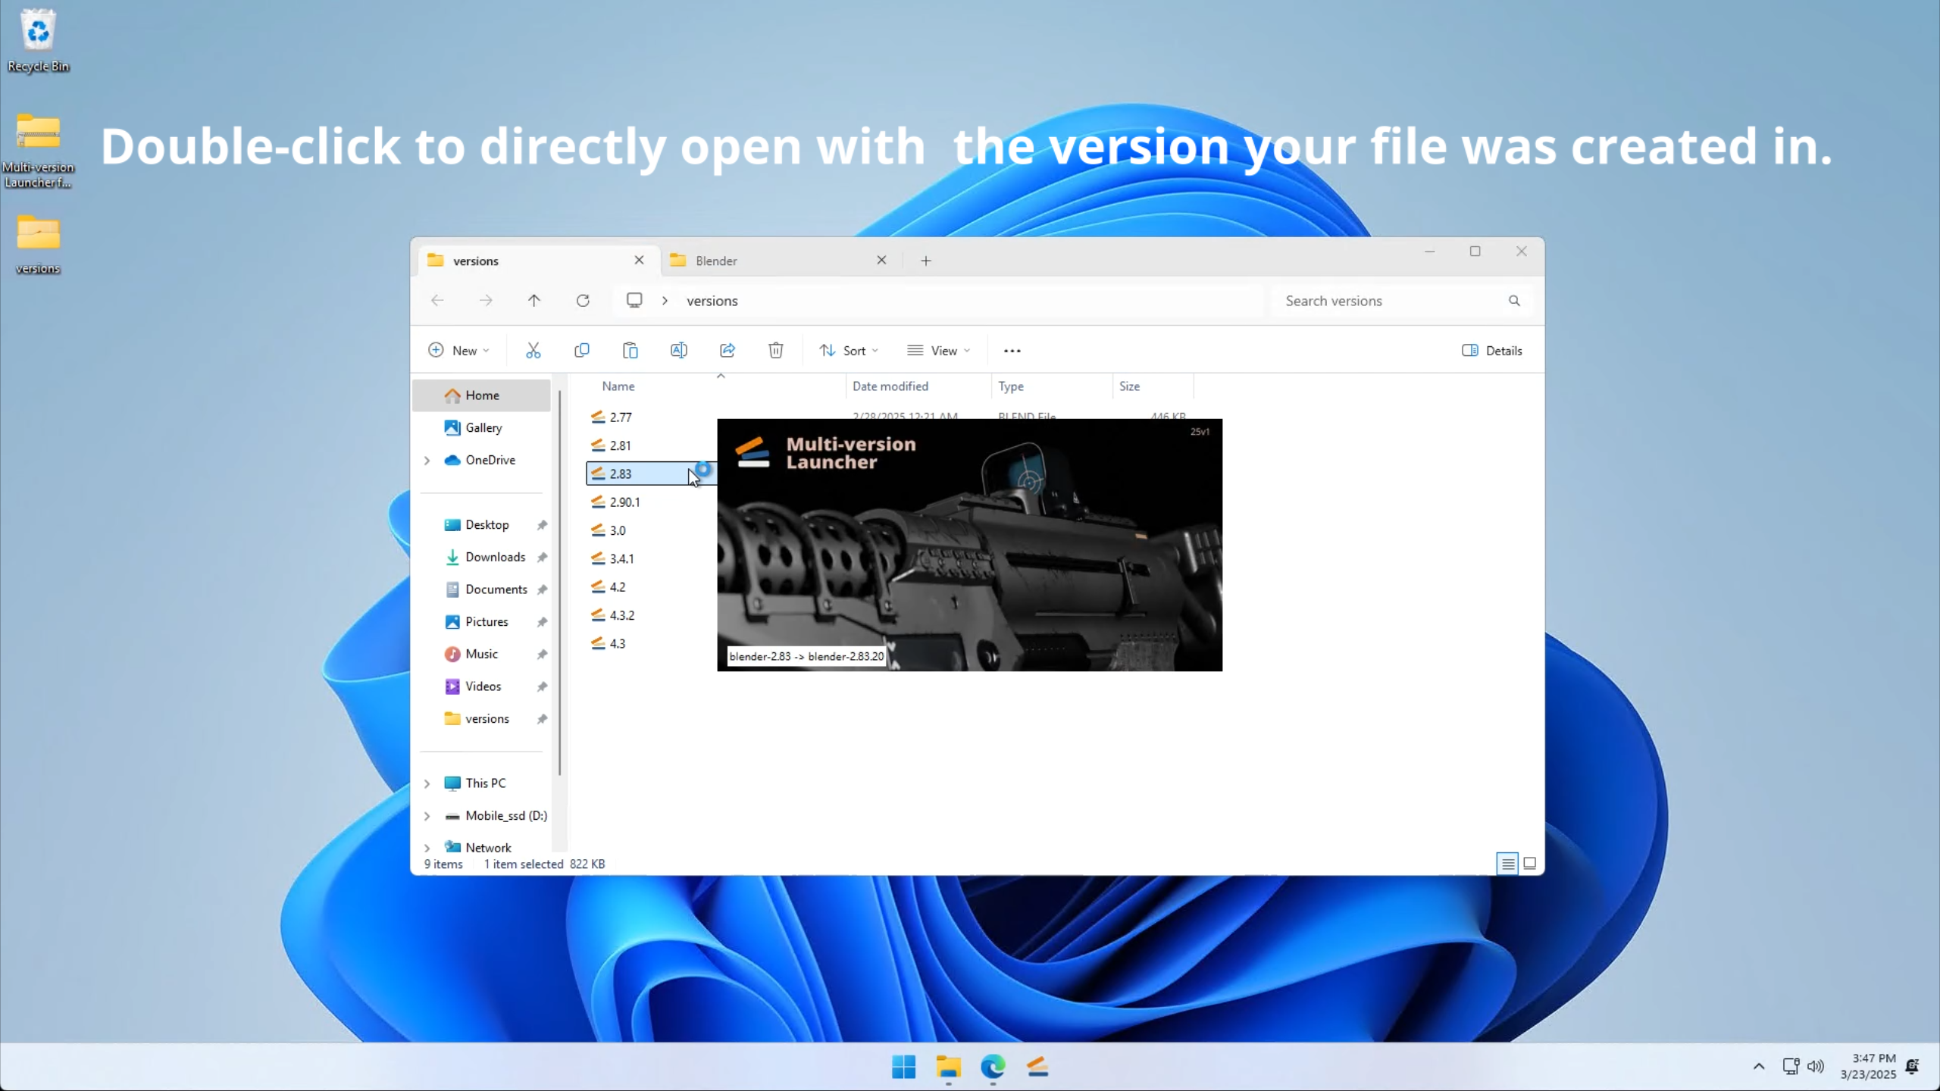Click the Paste clipboard icon
This screenshot has height=1091, width=1940.
630,350
